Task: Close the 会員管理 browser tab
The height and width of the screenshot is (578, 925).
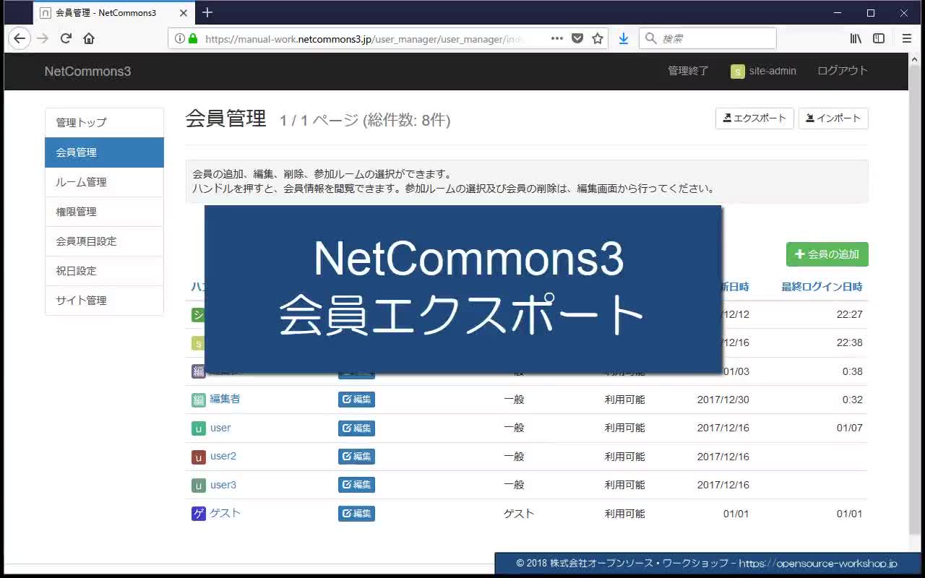Action: pyautogui.click(x=184, y=13)
